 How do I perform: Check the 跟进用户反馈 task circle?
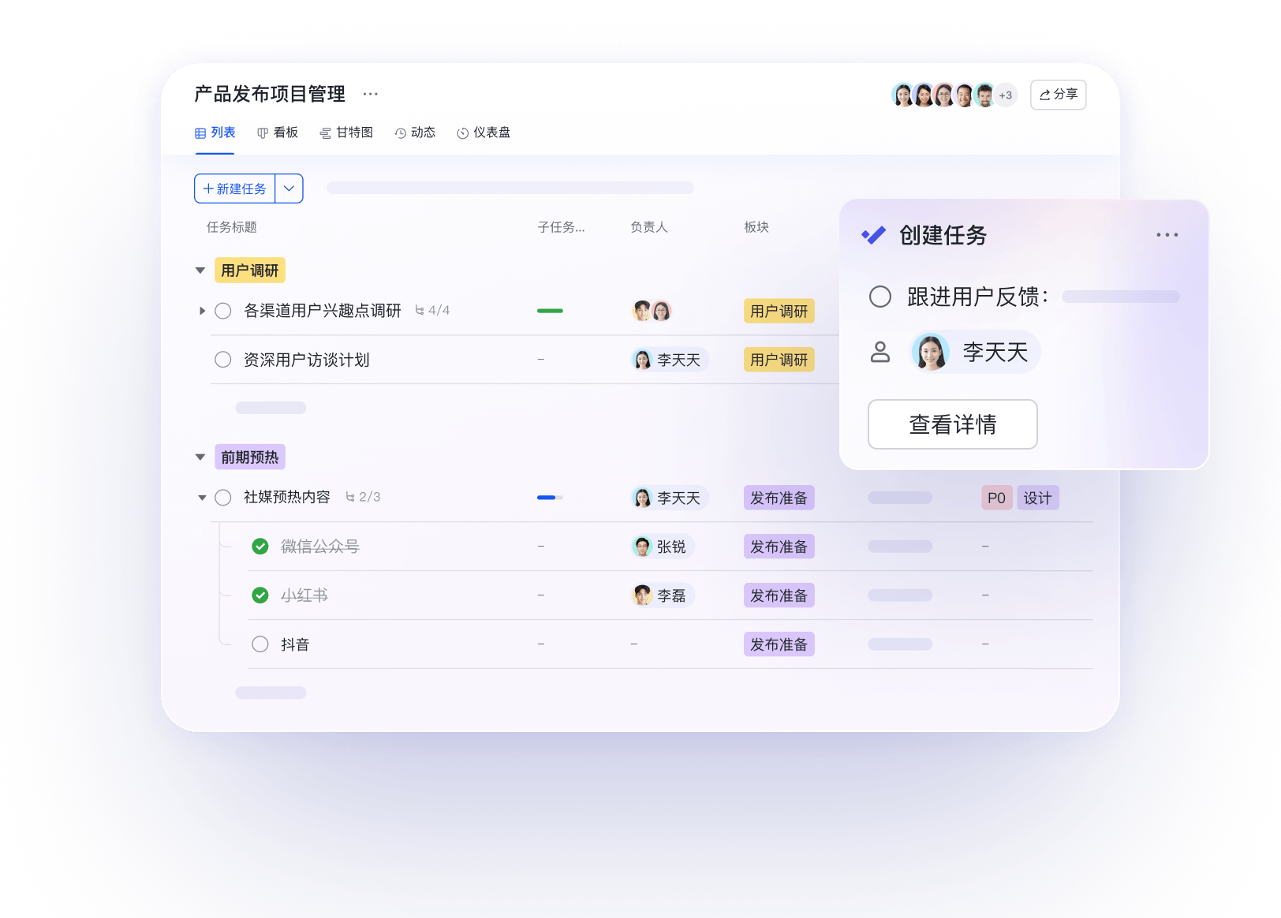(x=880, y=297)
